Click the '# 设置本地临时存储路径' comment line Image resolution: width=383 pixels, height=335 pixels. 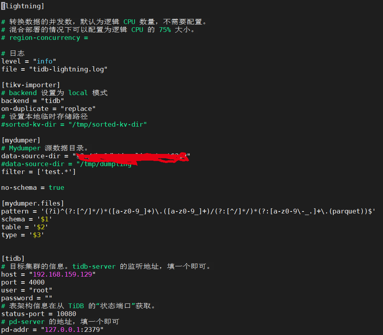pos(45,116)
